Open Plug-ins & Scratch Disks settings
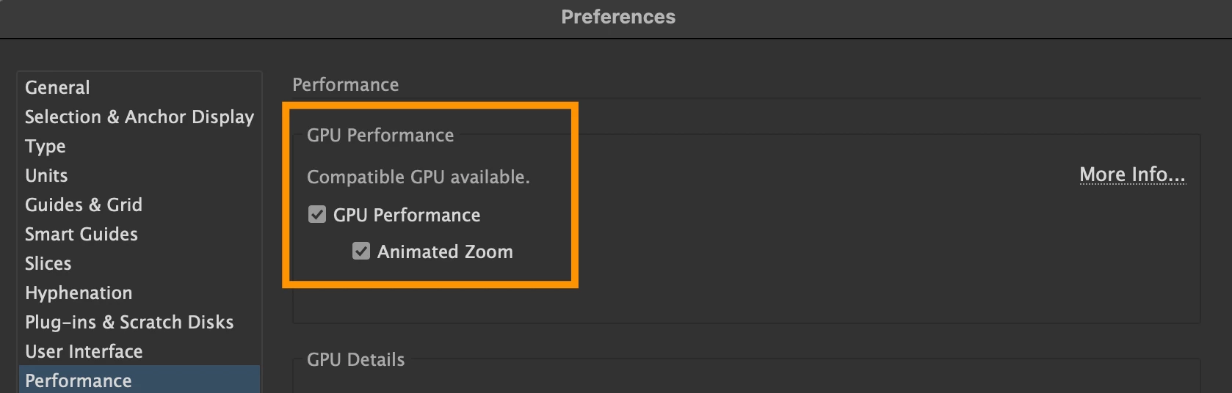Image resolution: width=1232 pixels, height=393 pixels. click(129, 322)
